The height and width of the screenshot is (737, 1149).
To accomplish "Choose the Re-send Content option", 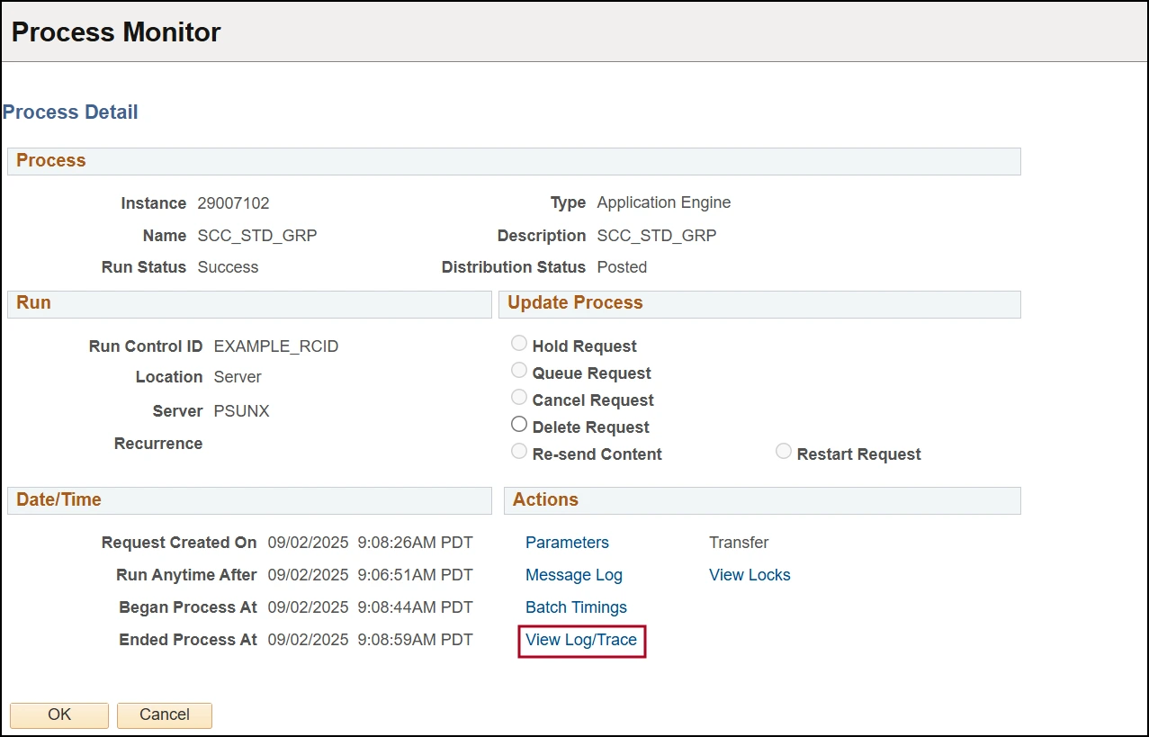I will pyautogui.click(x=519, y=452).
